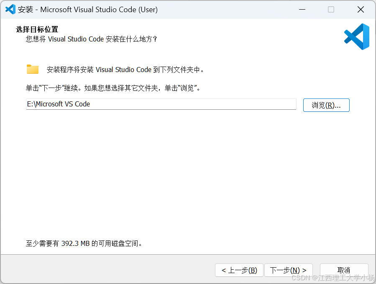376x284 pixels.
Task: Click the 选择目标位置 heading
Action: point(37,29)
